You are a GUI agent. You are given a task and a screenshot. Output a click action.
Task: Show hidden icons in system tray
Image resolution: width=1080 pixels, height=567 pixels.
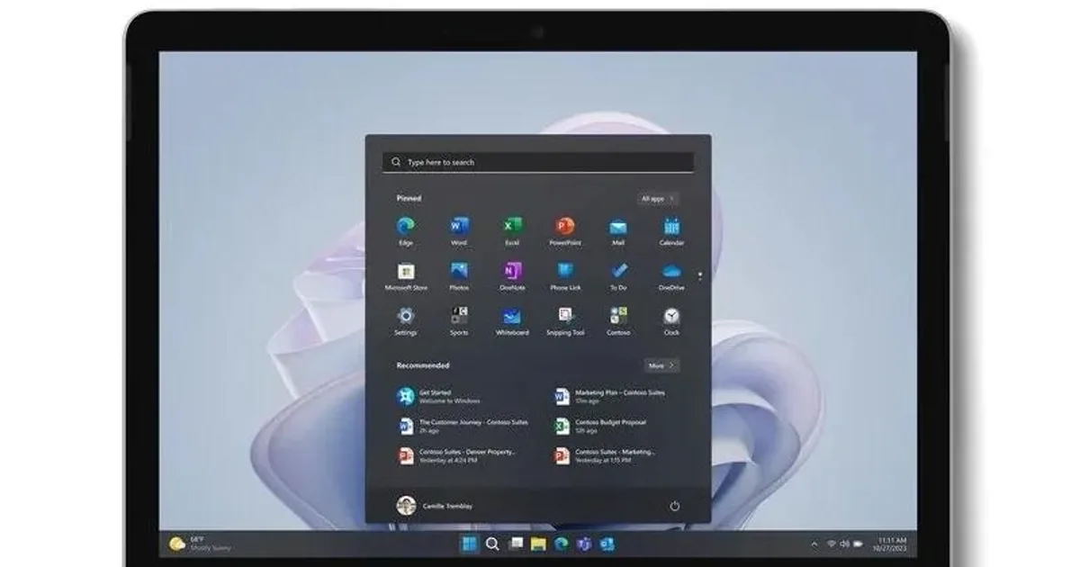click(x=815, y=544)
